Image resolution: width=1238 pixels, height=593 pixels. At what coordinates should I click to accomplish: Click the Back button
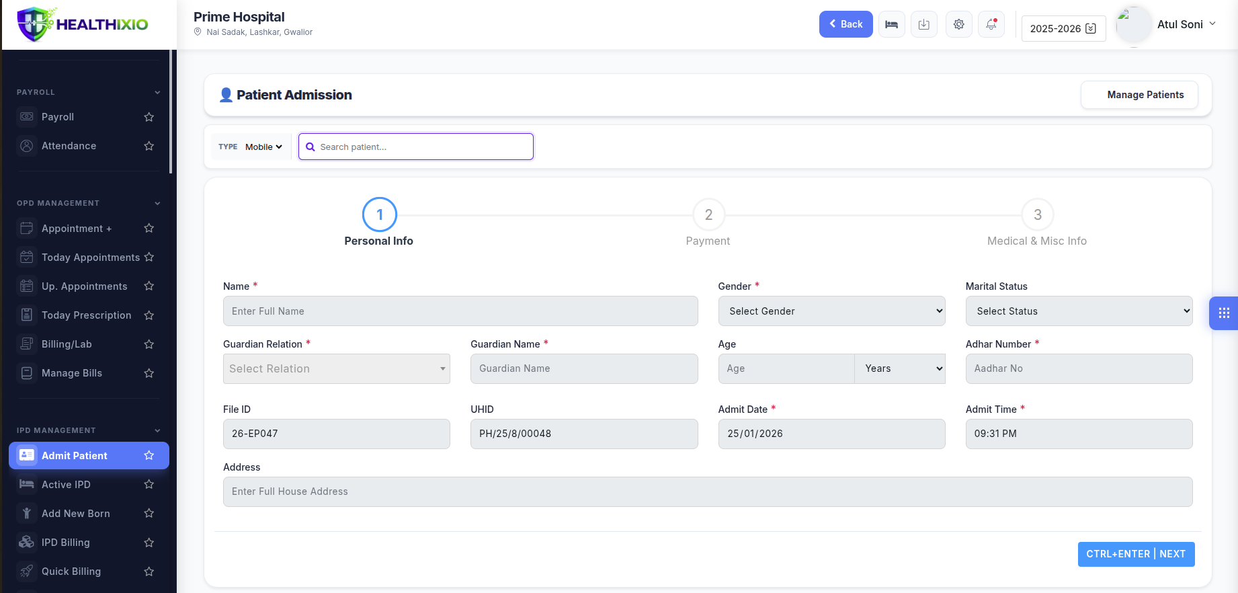845,24
